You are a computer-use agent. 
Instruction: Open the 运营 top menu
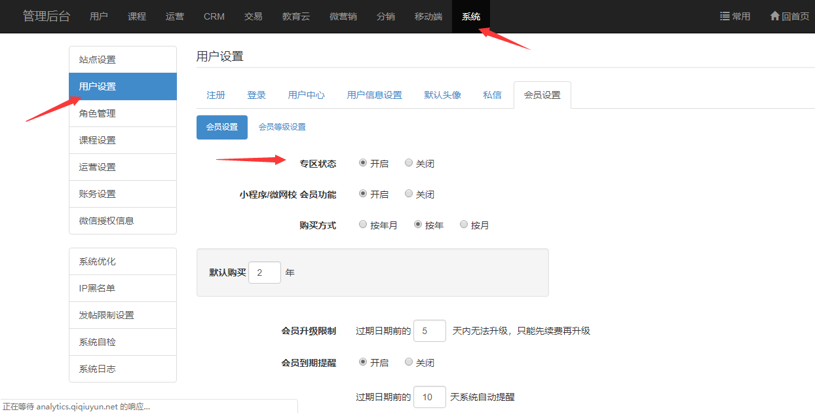175,16
